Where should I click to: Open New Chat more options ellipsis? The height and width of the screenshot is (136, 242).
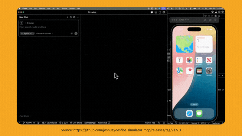78,17
